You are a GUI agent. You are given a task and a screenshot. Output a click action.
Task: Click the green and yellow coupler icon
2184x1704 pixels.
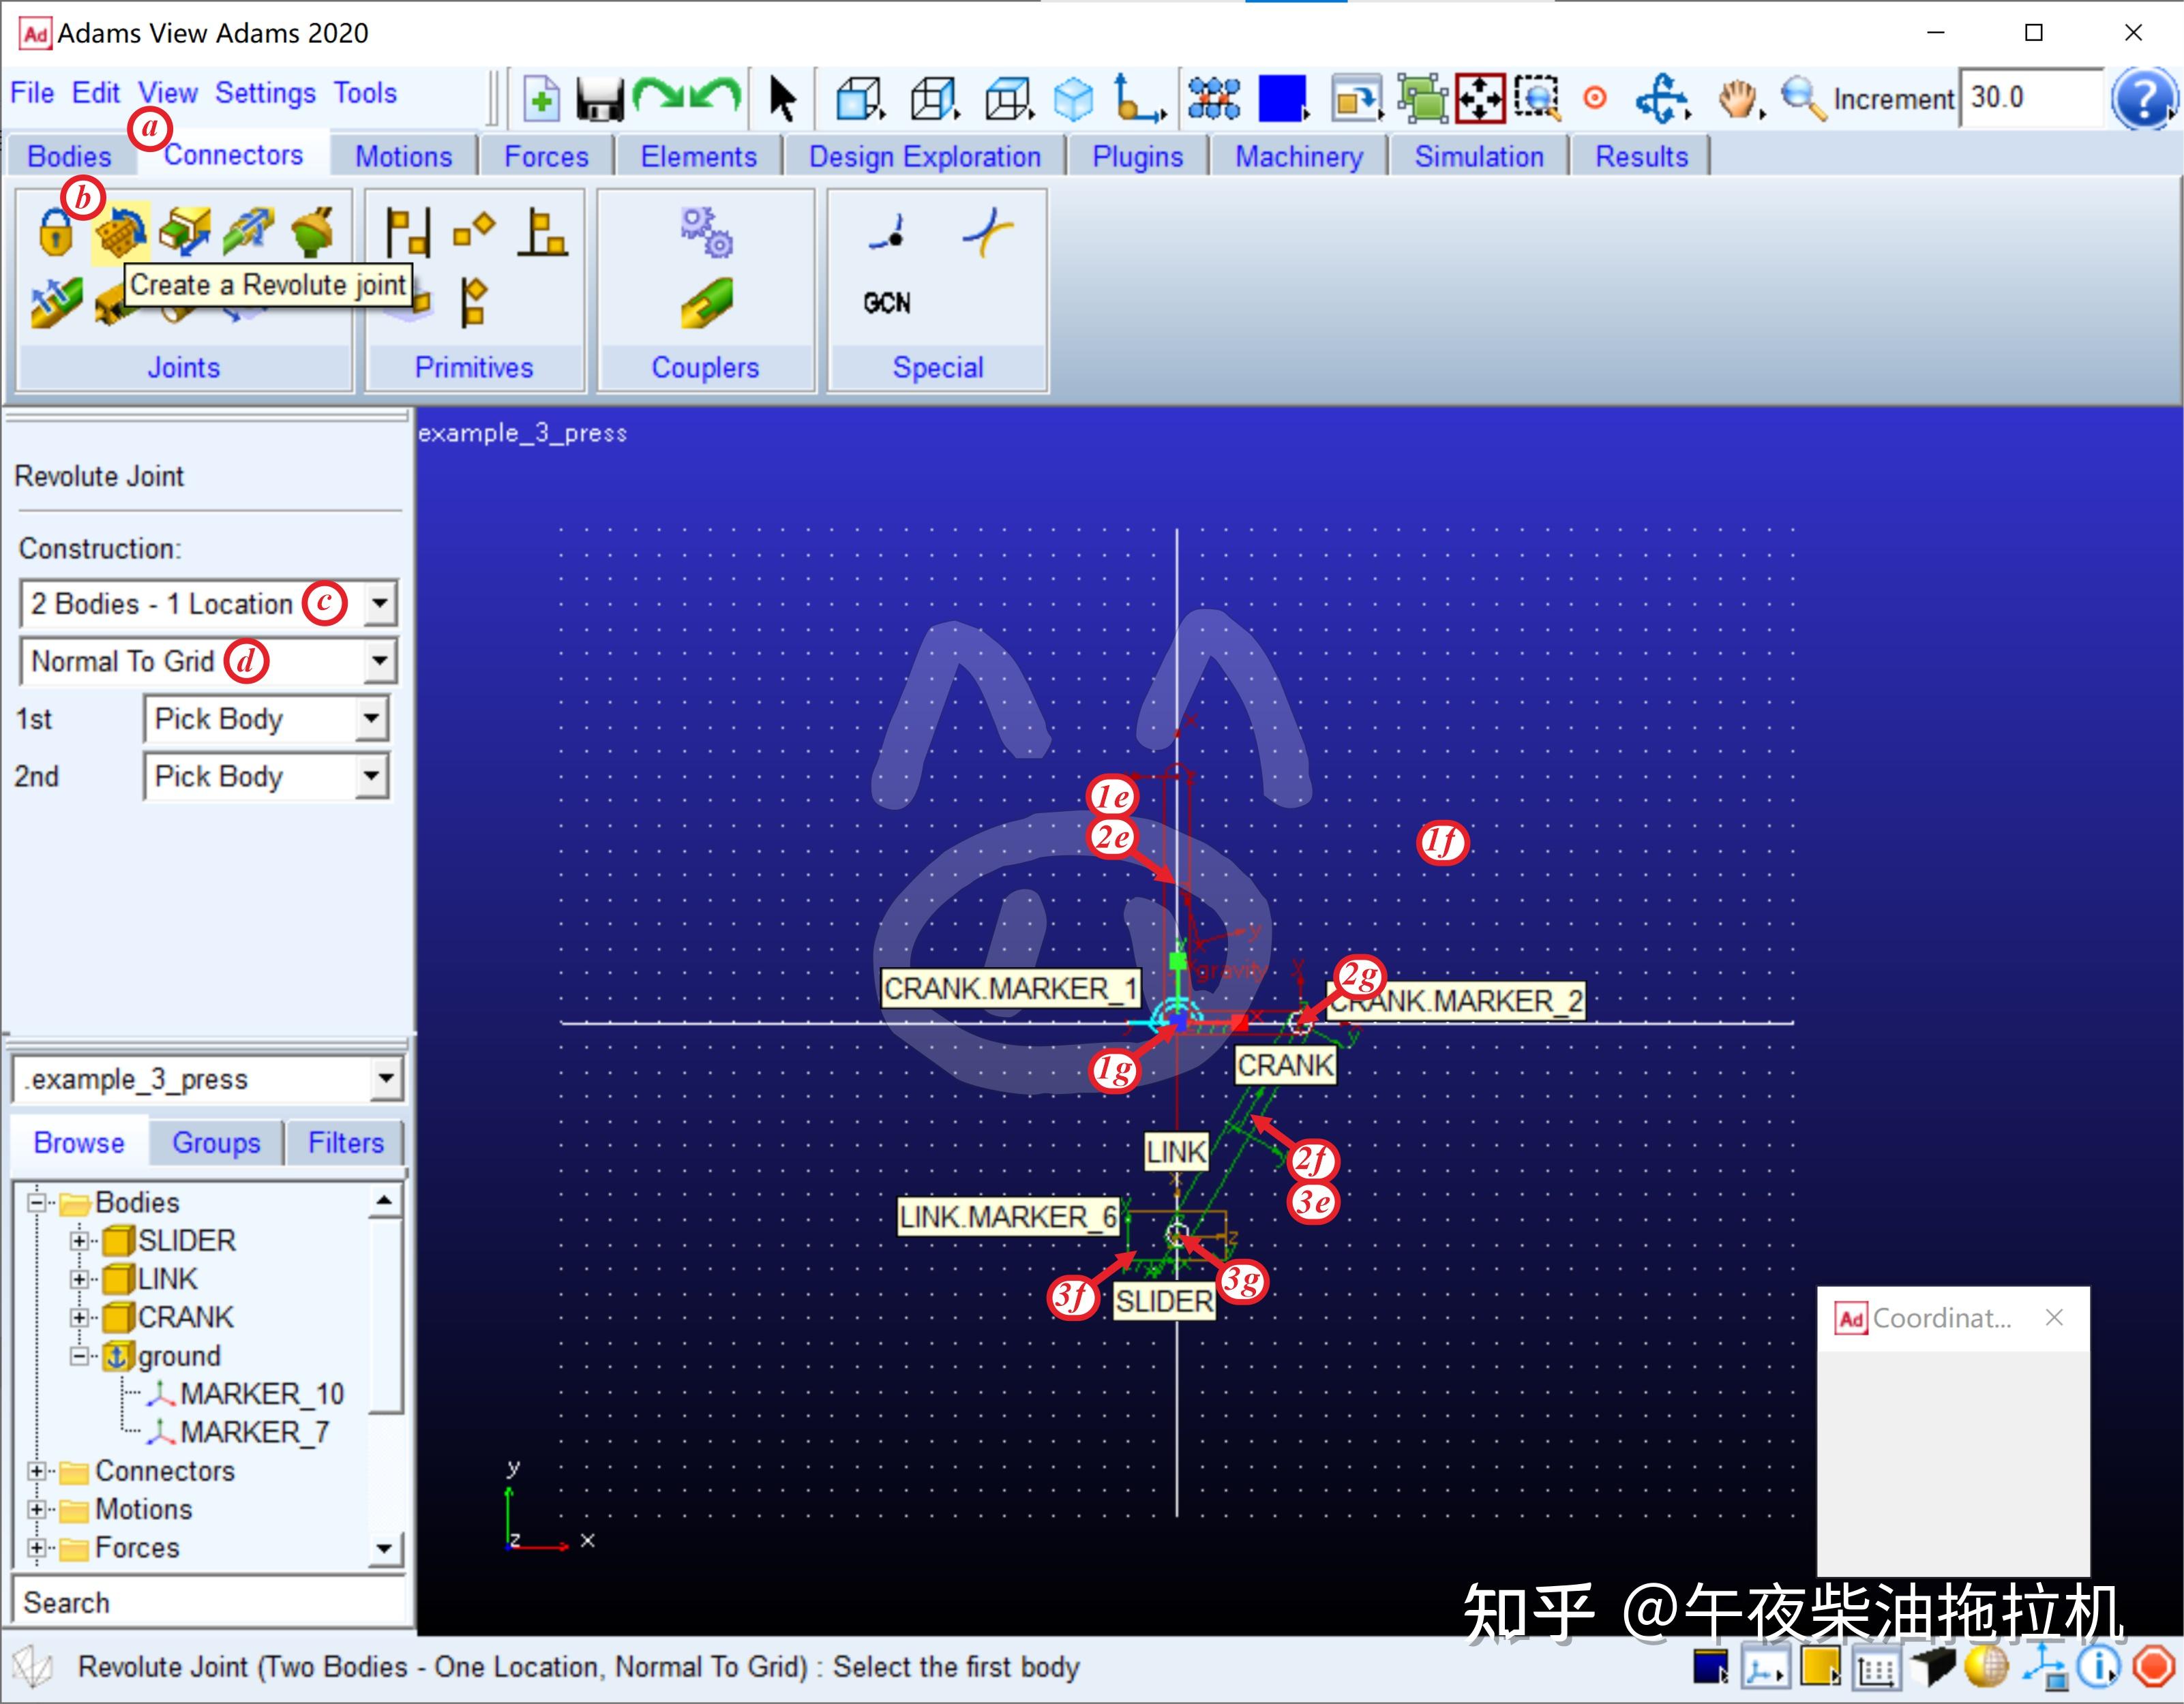point(706,303)
